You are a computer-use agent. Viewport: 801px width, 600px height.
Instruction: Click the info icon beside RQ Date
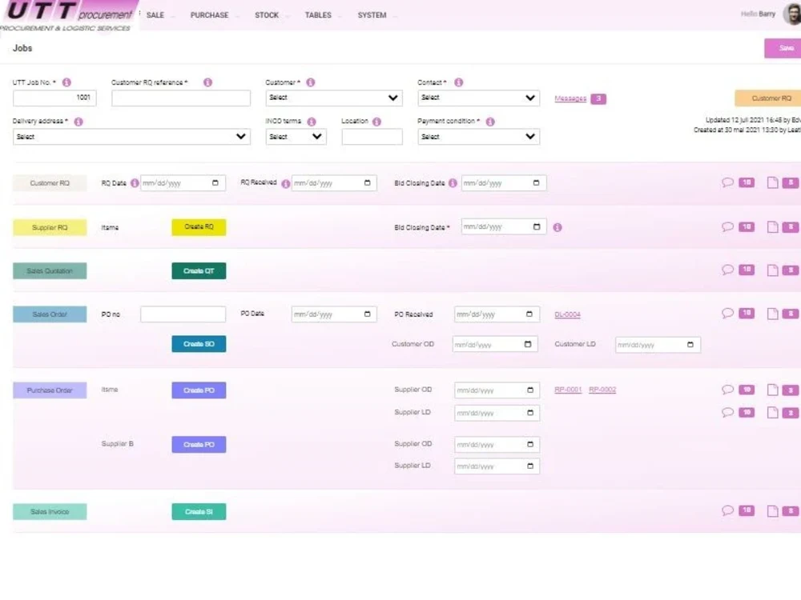point(135,182)
